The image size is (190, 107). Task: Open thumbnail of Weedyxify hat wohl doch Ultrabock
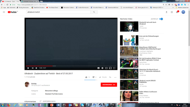(129, 26)
